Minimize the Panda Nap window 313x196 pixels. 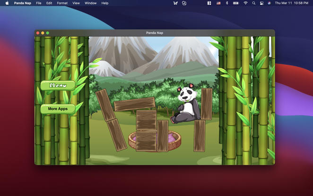[x=43, y=33]
